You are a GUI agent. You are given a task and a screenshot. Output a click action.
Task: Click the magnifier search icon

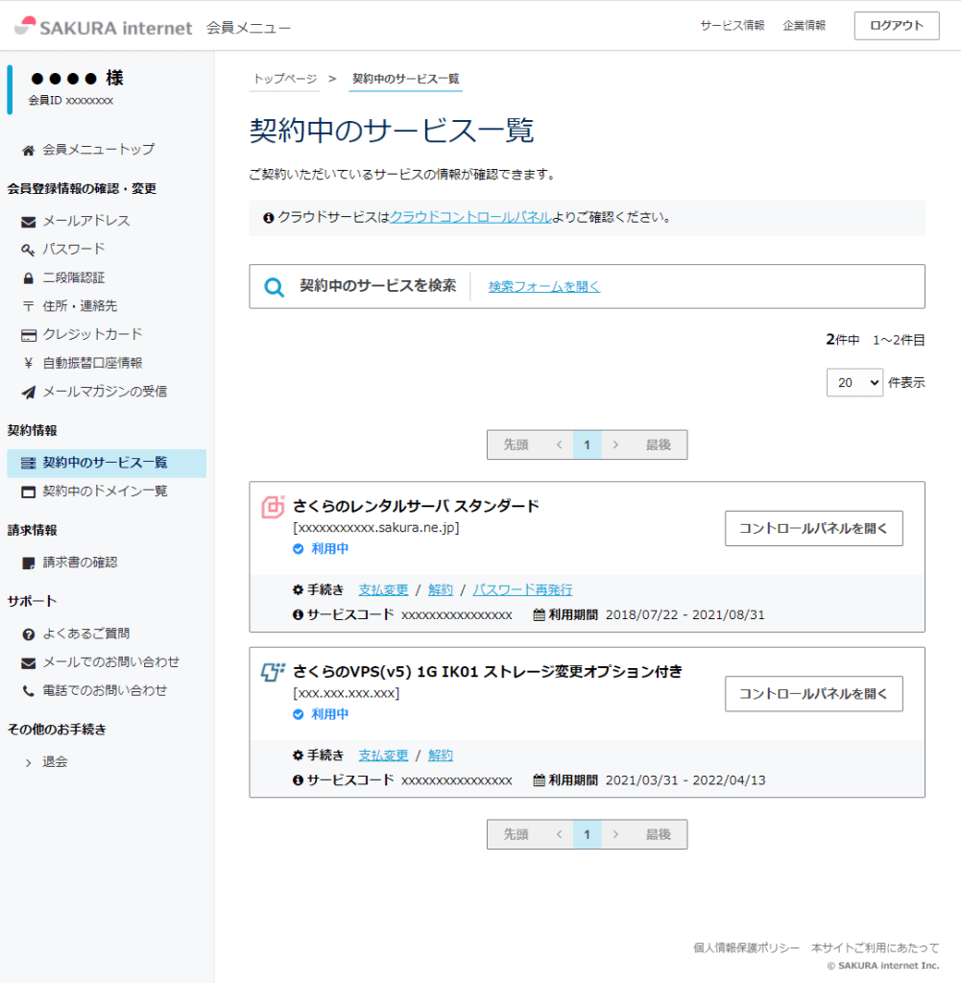[274, 287]
